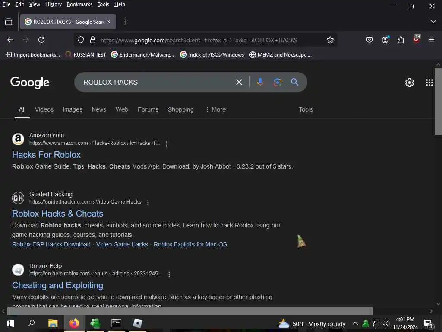Screen dimensions: 442x332
Task: Click the extension icon with 13 badge
Action: coord(417,39)
